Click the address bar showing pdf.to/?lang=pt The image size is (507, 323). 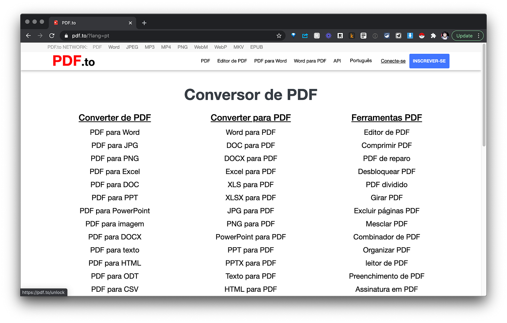[172, 36]
